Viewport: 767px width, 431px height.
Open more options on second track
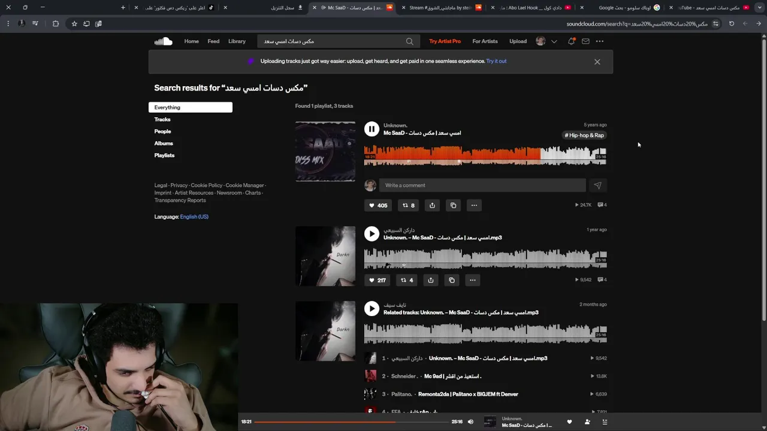tap(472, 280)
